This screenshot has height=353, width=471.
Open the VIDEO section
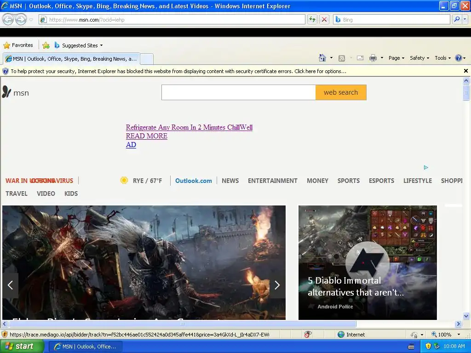point(46,194)
